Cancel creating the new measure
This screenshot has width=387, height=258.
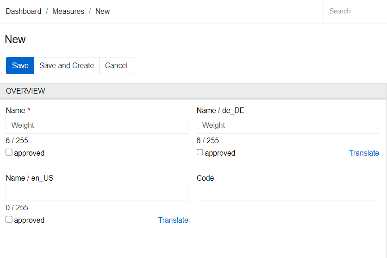[x=116, y=65]
